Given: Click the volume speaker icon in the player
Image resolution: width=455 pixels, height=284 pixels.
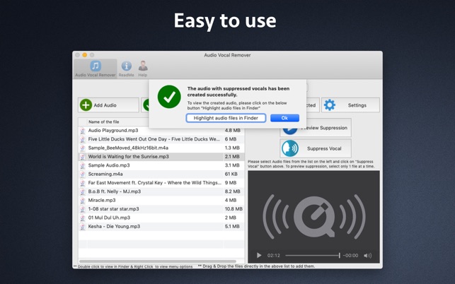Looking at the screenshot, I should (x=367, y=256).
